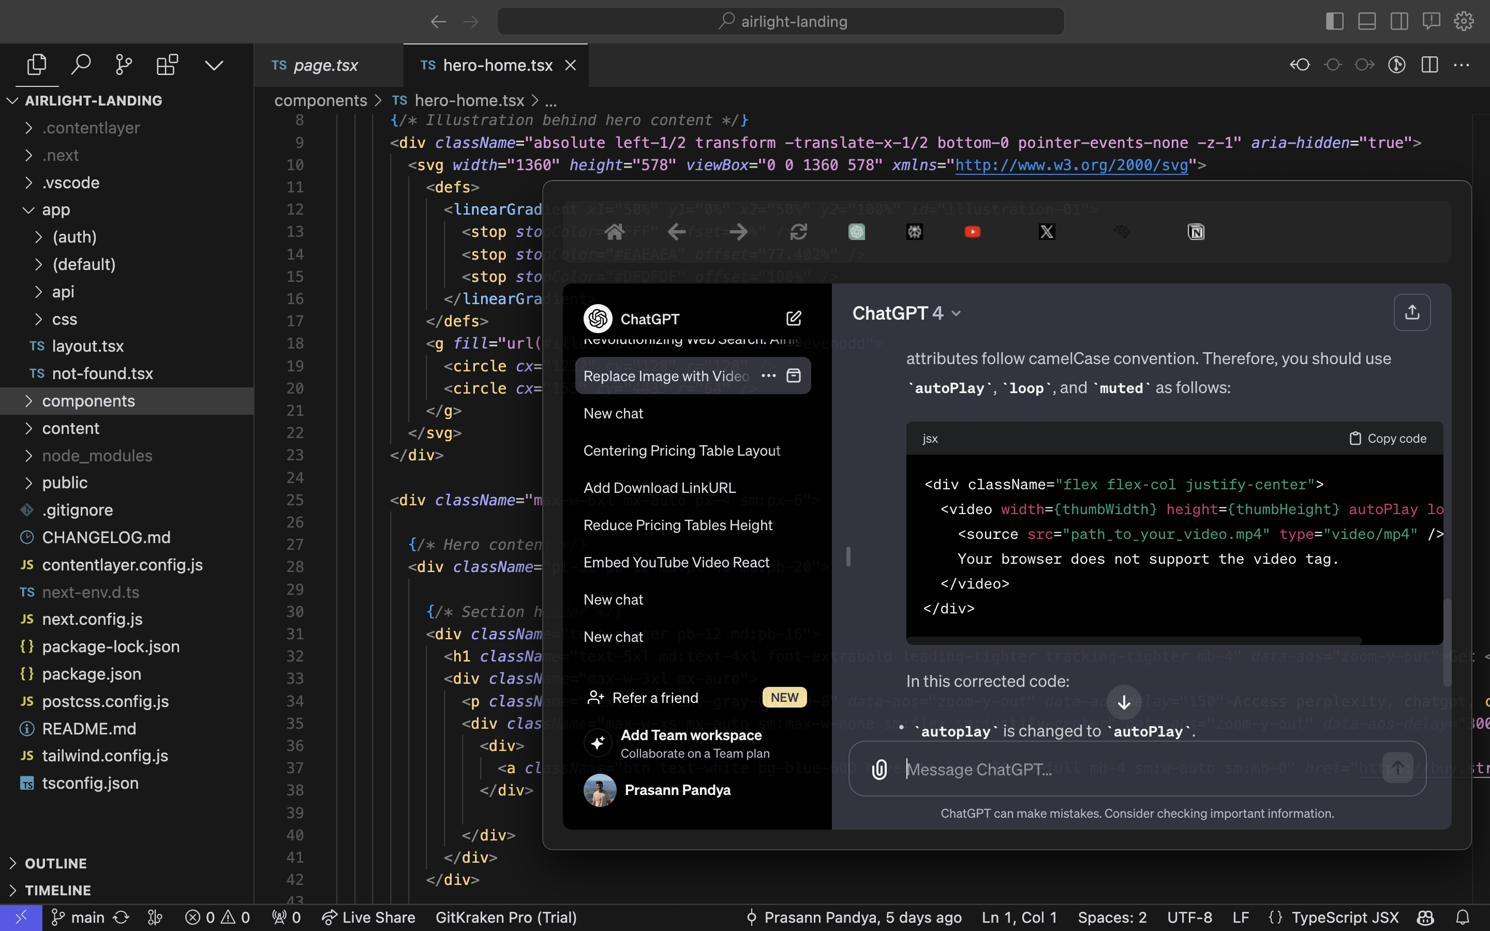Switch to the page.tsx tab
1490x931 pixels.
tap(325, 65)
